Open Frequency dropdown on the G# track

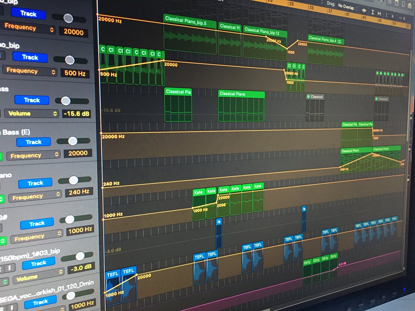(x=37, y=237)
